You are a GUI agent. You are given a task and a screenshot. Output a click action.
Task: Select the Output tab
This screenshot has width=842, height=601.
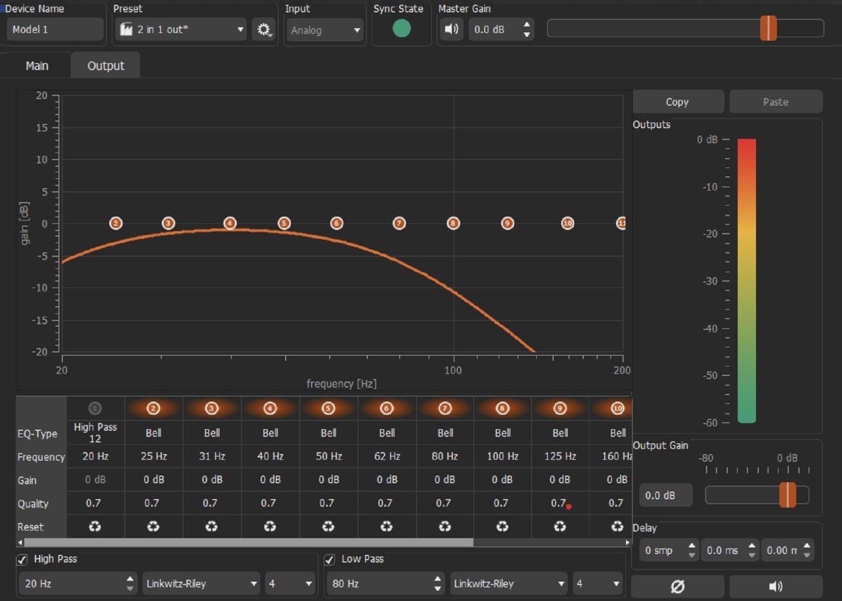pos(106,66)
